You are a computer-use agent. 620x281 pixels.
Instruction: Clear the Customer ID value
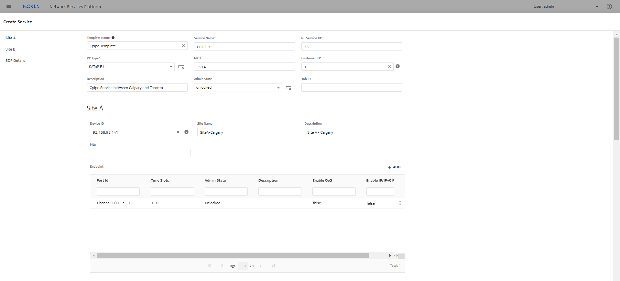tap(389, 67)
